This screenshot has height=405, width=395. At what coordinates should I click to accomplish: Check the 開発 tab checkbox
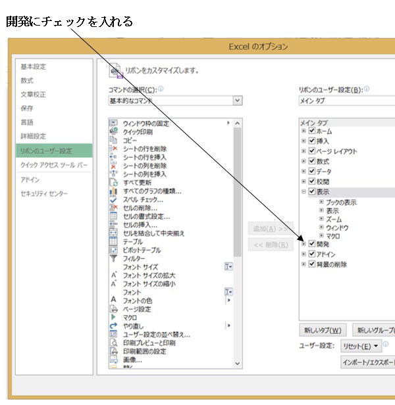(312, 244)
